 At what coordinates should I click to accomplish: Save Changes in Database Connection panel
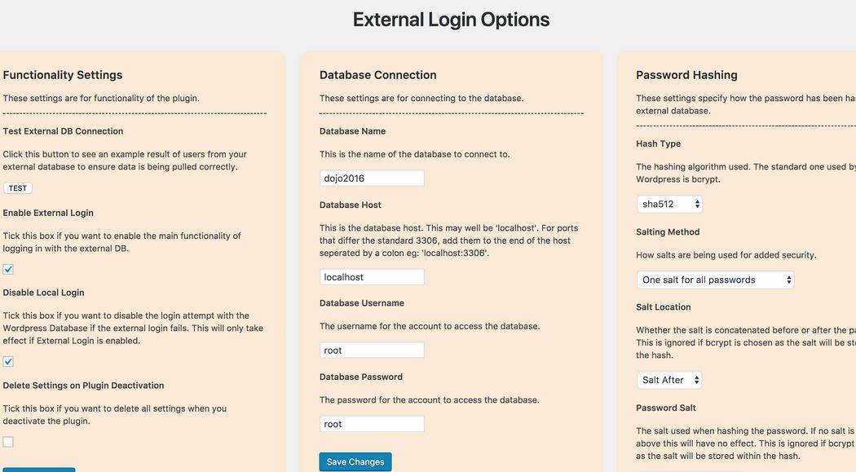point(355,461)
